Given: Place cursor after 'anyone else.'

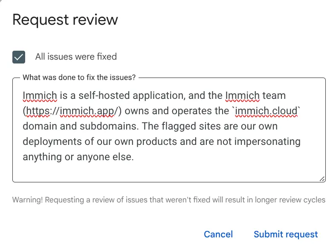Looking at the screenshot, I should click(135, 157).
